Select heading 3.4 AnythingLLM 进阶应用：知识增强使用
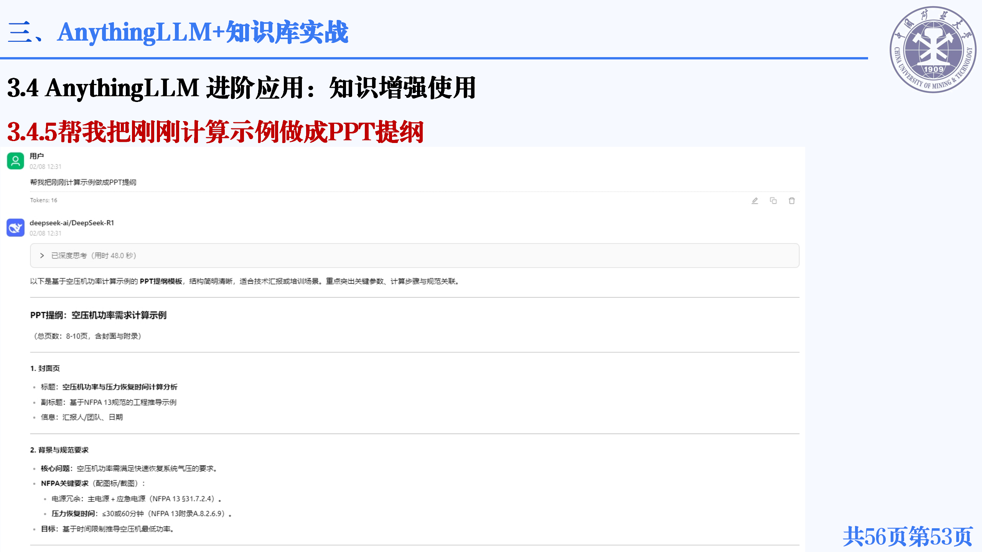The height and width of the screenshot is (552, 982). [x=242, y=88]
